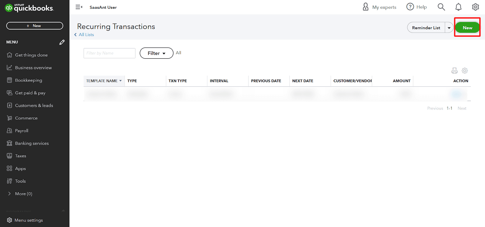The image size is (485, 227).
Task: Open Banking services
Action: click(32, 143)
